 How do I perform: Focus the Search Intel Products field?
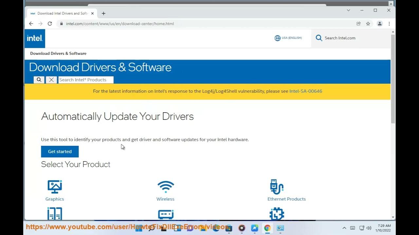click(x=86, y=80)
